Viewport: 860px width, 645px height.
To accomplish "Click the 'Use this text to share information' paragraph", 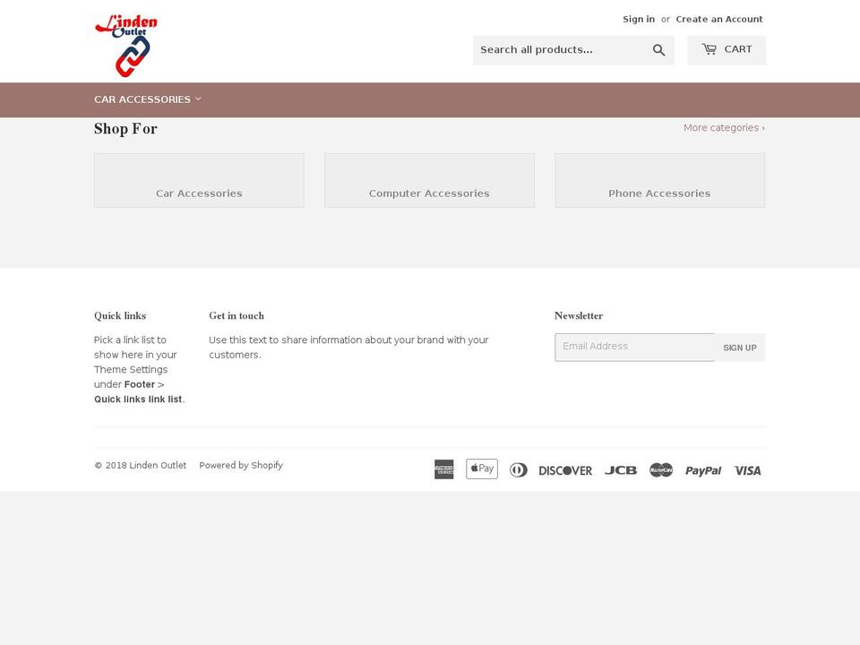I will 348,348.
